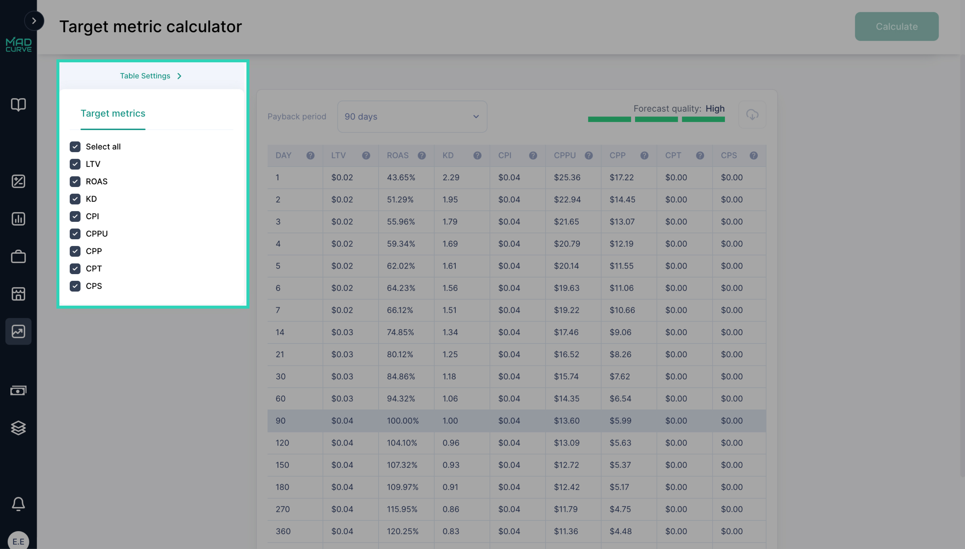Viewport: 965px width, 549px height.
Task: Click the ROAS column help icon
Action: (421, 155)
